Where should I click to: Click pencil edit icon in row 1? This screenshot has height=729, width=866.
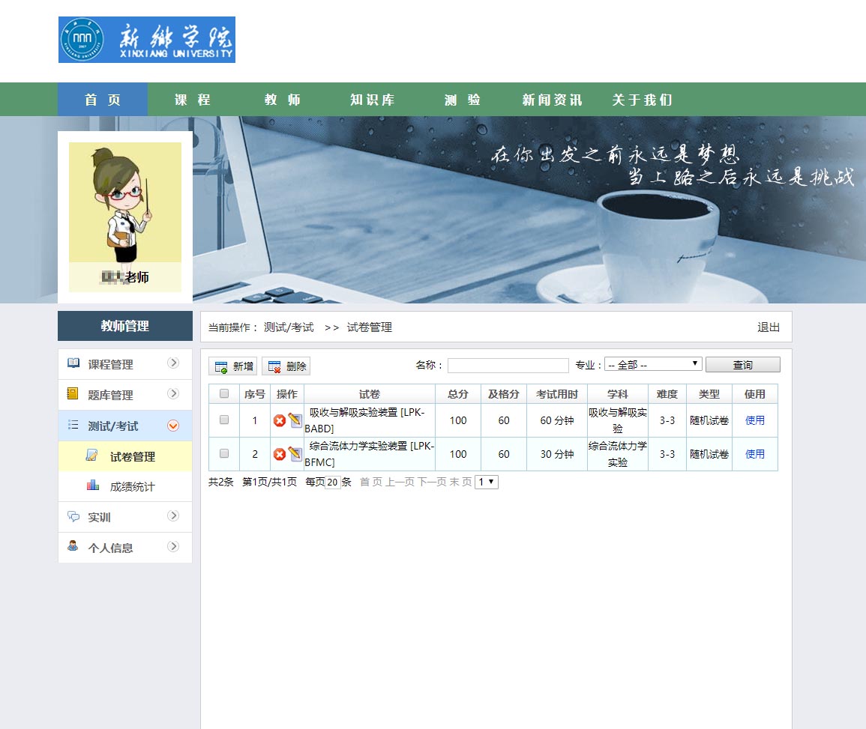pos(295,420)
